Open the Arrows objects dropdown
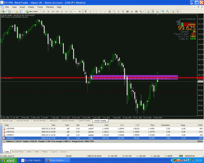Viewport: 204px width, 163px height. (x=144, y=11)
